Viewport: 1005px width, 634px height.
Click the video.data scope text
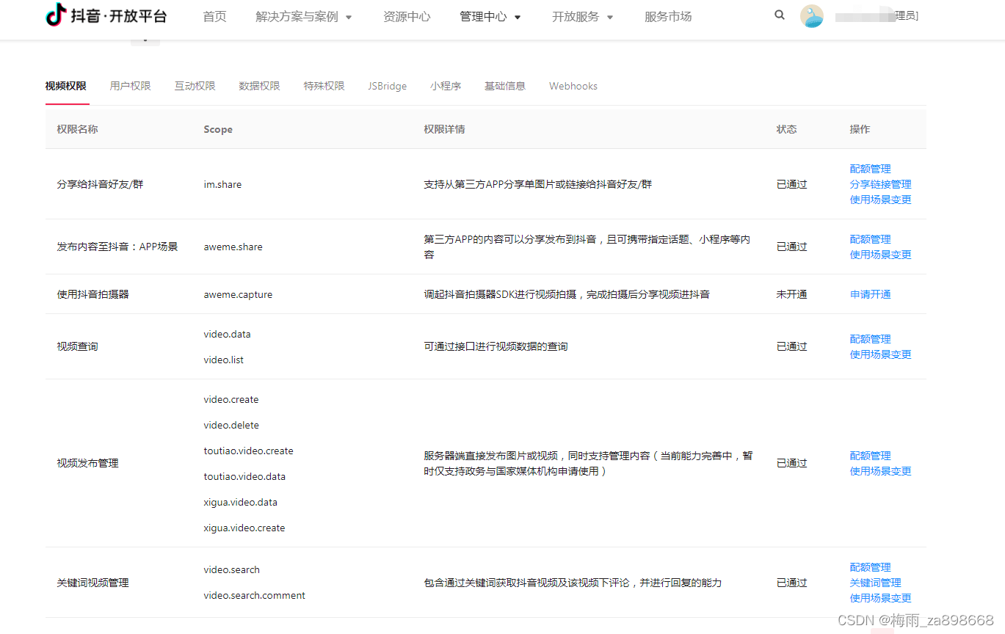tap(227, 334)
